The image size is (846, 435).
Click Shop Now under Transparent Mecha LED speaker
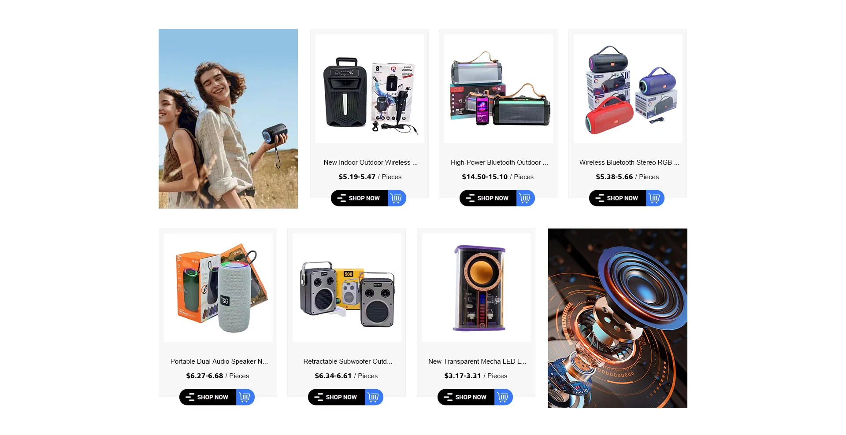click(466, 397)
